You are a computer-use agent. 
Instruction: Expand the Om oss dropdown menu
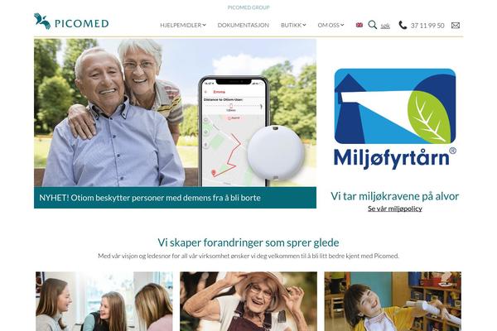pyautogui.click(x=331, y=25)
